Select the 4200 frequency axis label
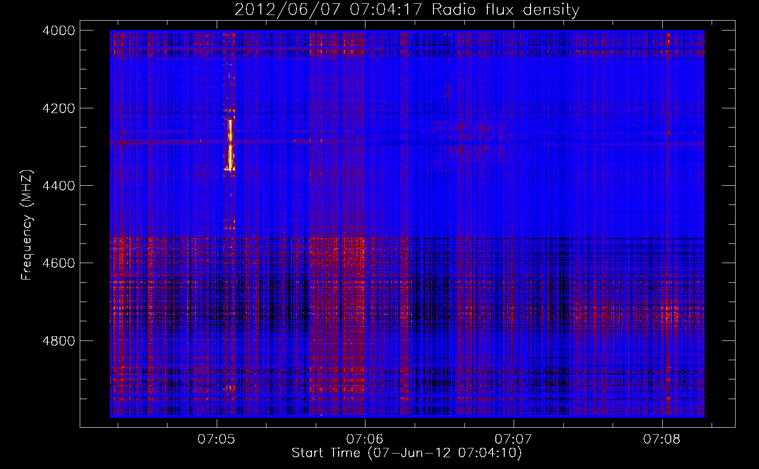The width and height of the screenshot is (759, 469). pyautogui.click(x=59, y=108)
